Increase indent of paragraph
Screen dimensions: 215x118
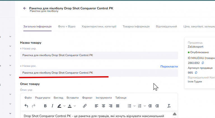point(157,106)
